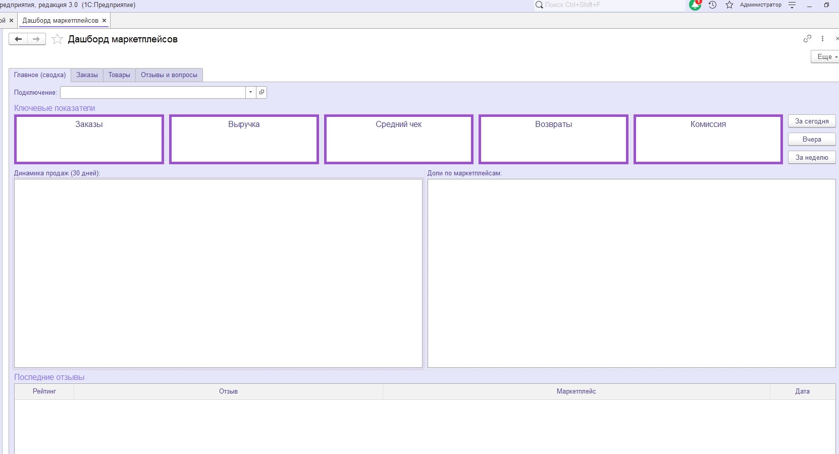Viewport: 839px width, 454px height.
Task: Open the Товары tab
Action: tap(119, 75)
